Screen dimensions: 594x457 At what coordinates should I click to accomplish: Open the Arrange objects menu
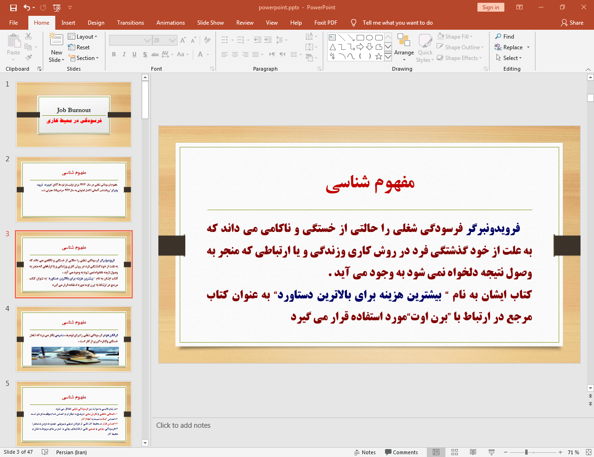click(x=404, y=47)
